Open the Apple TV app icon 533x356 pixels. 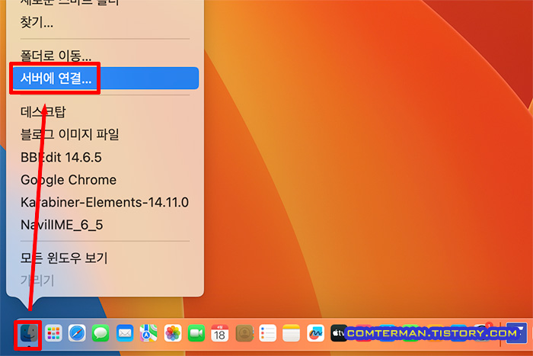tap(338, 333)
